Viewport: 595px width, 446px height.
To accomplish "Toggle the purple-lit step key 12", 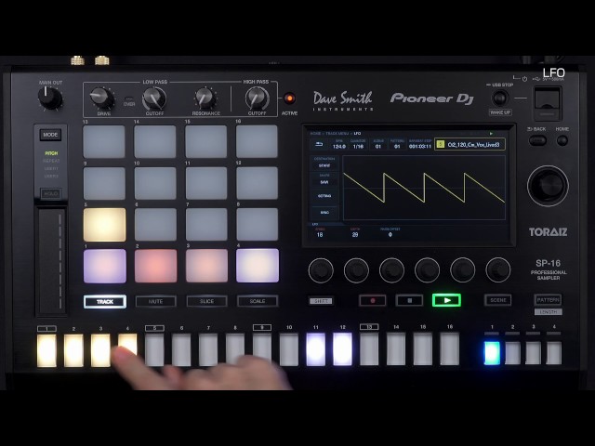I will click(343, 349).
